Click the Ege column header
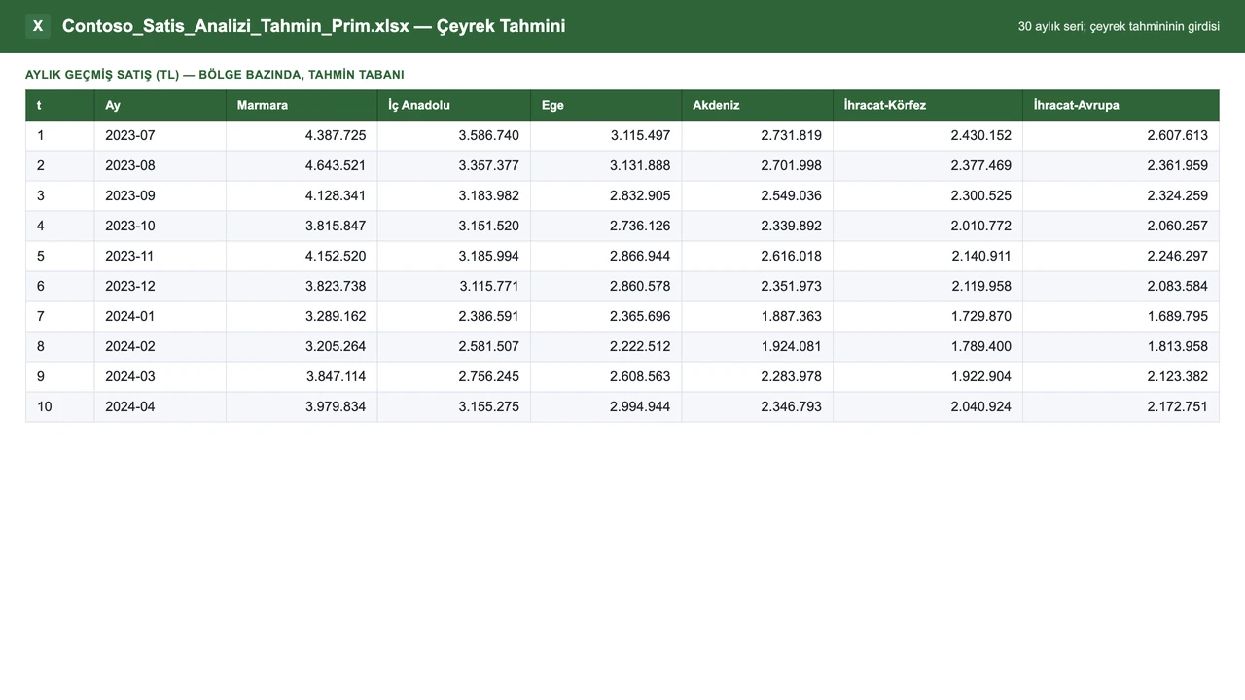The height and width of the screenshot is (700, 1245). click(606, 105)
